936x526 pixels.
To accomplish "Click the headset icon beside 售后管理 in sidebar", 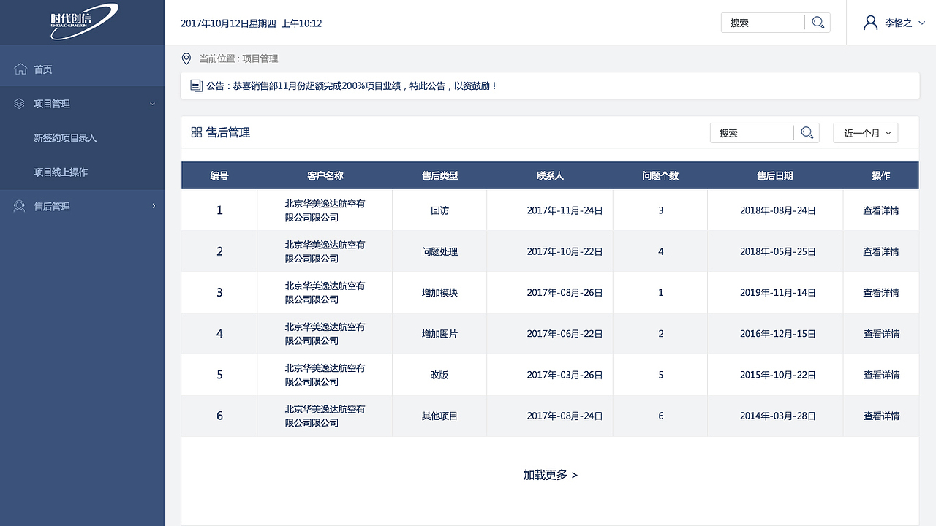I will 20,207.
